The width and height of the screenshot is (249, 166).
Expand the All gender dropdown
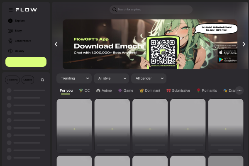coord(149,78)
